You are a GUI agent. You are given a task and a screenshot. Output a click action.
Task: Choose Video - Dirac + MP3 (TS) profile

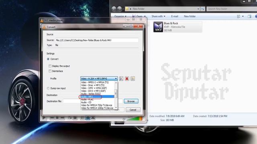(x=98, y=85)
